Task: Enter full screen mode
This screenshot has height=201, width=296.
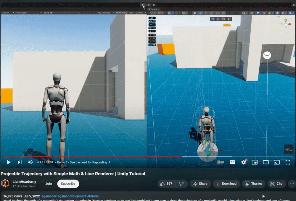Action: point(288,162)
